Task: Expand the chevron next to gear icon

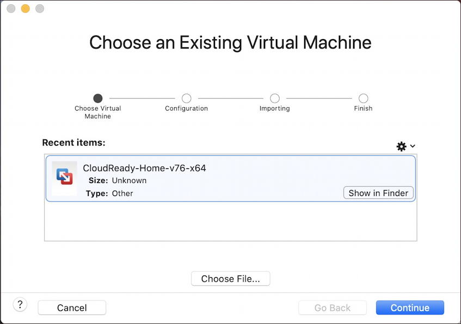Action: coord(413,146)
